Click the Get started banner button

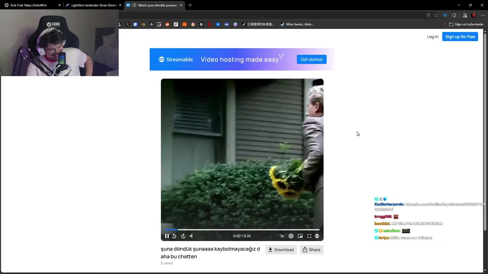tap(311, 59)
